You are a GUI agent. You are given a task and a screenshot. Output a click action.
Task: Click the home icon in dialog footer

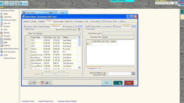30,83
